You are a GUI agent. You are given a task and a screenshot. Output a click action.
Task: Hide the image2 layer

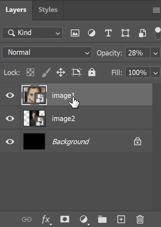(x=10, y=119)
